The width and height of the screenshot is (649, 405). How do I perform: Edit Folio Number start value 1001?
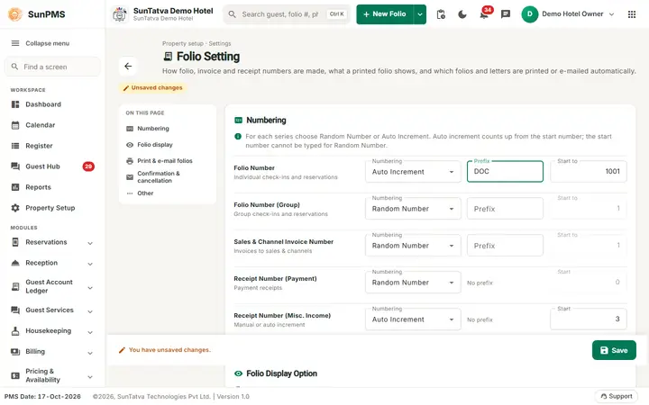pyautogui.click(x=588, y=171)
